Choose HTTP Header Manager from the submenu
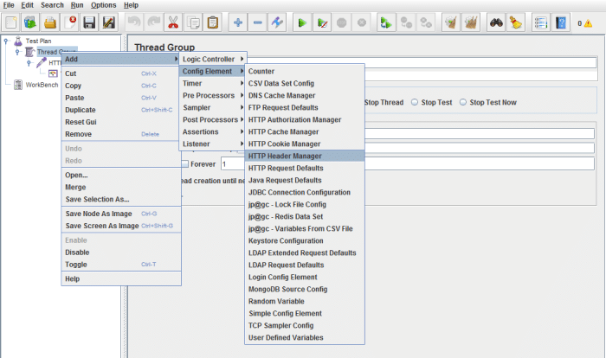 coord(285,156)
